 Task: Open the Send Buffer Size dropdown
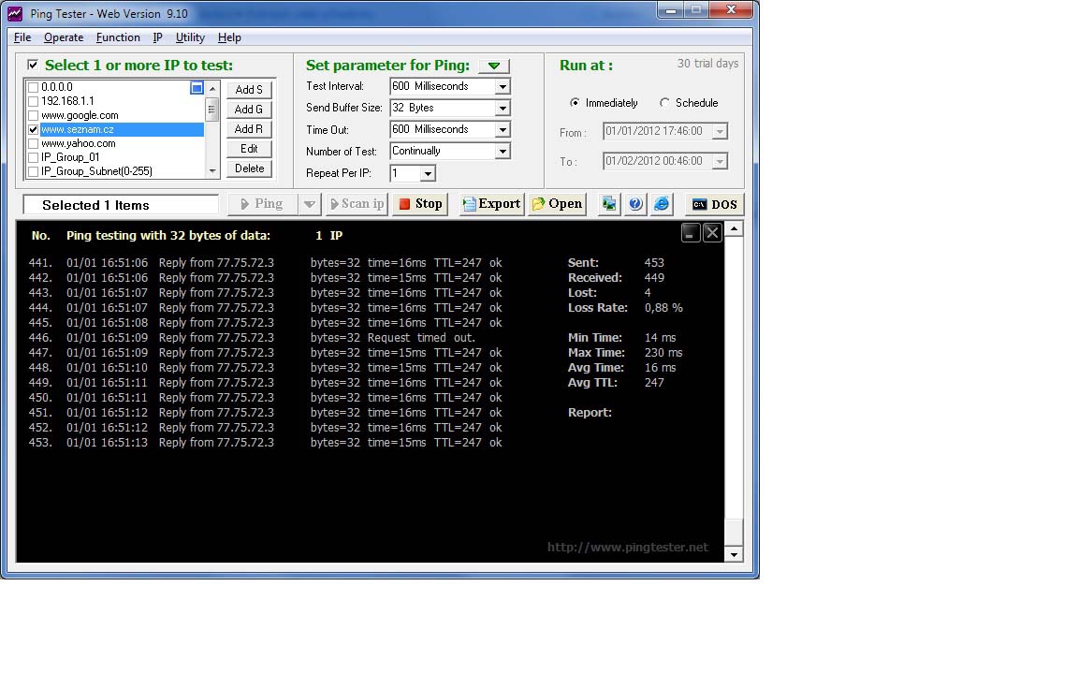[503, 108]
